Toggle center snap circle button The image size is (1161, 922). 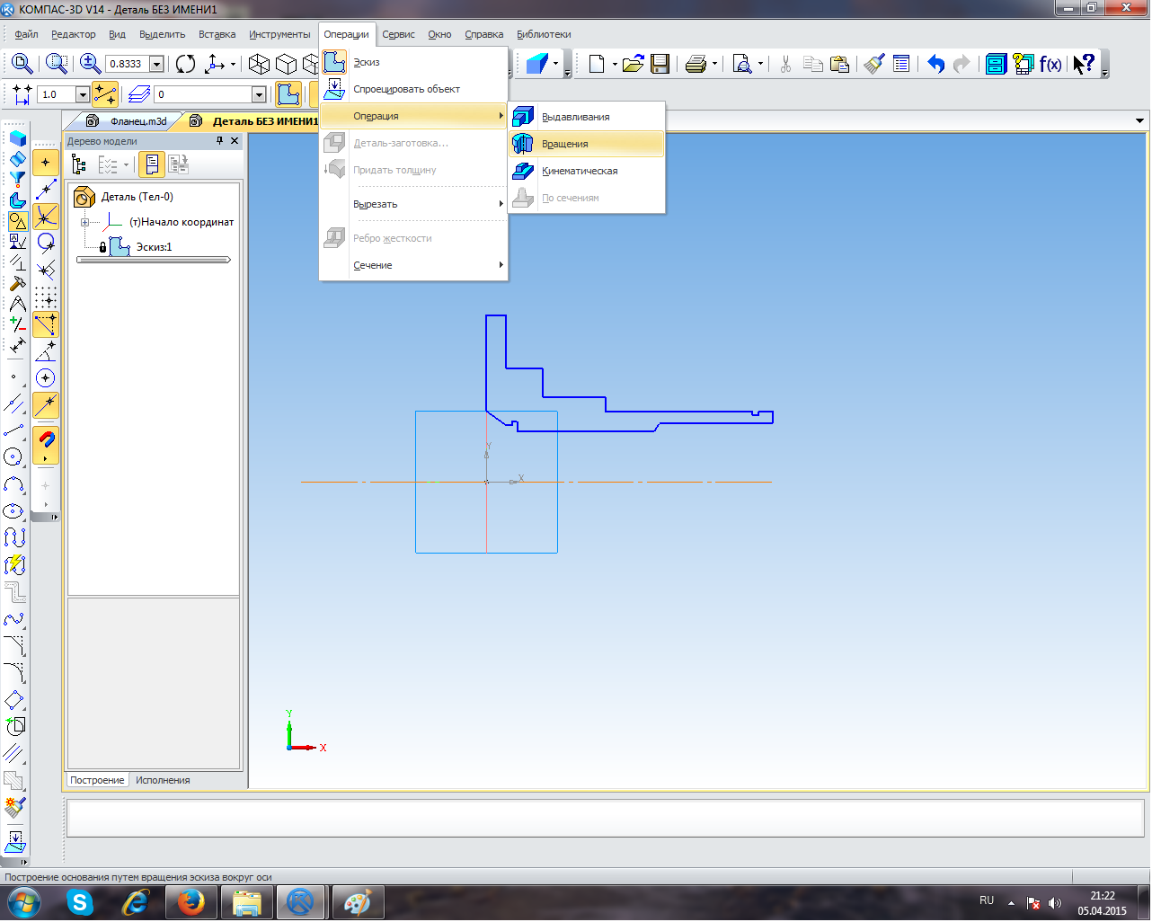pyautogui.click(x=45, y=378)
